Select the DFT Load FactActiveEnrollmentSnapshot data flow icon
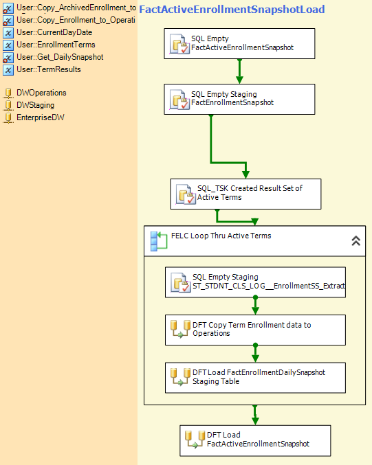The height and width of the screenshot is (465, 372). (x=195, y=439)
